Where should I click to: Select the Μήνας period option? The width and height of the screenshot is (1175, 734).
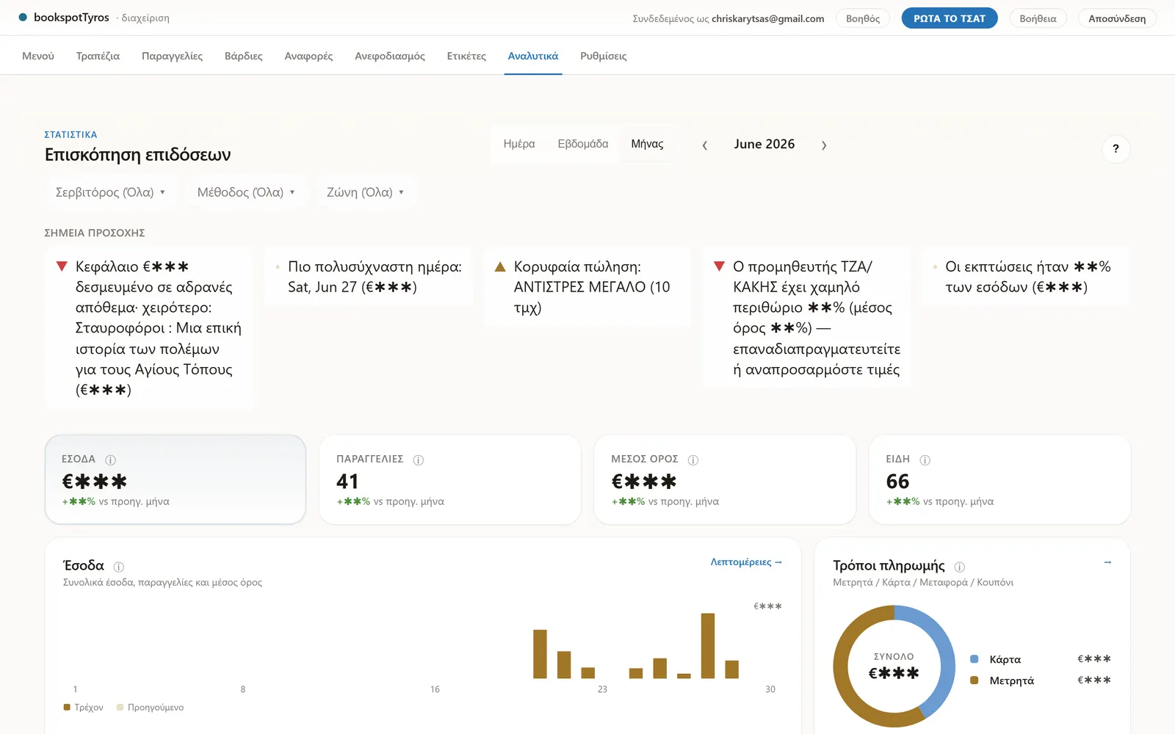click(647, 144)
